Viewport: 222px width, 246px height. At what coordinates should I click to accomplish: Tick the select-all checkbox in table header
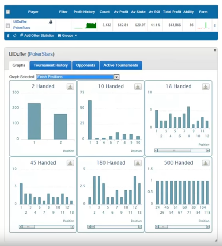(8, 12)
